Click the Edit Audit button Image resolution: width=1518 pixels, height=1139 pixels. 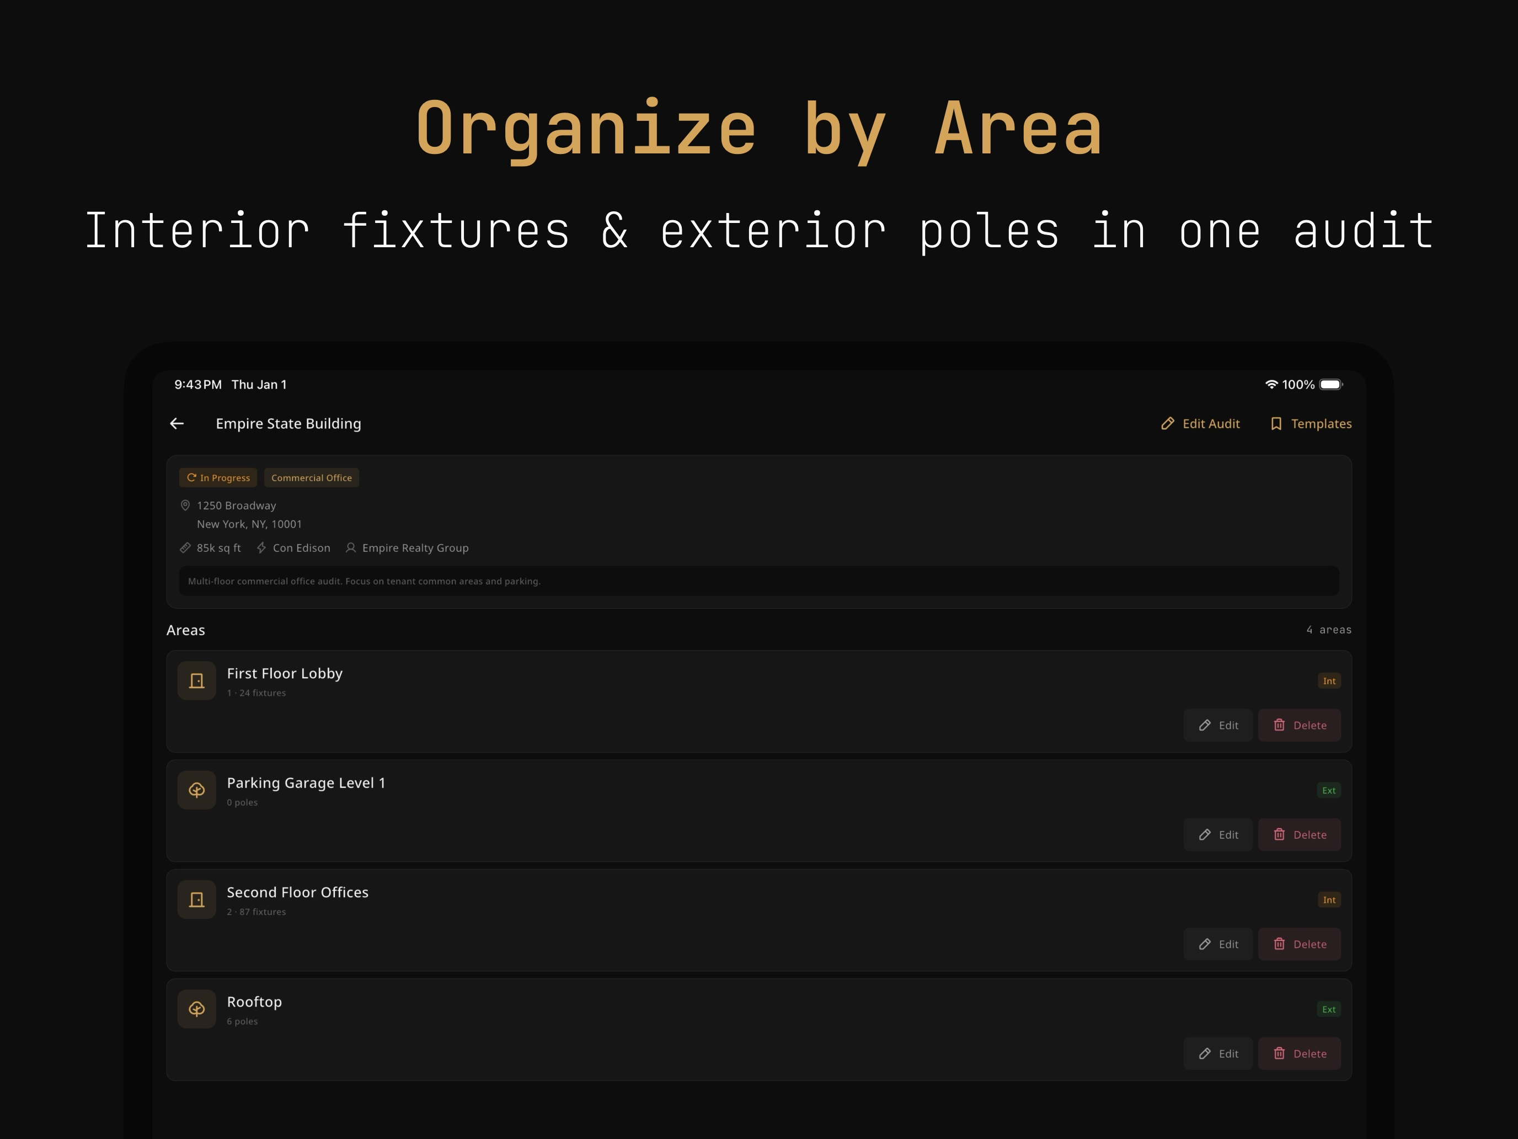[x=1200, y=424]
